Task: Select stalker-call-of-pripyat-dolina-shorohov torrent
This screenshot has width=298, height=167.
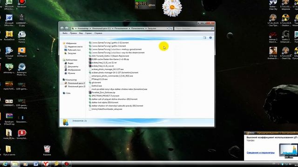Action: (113, 99)
